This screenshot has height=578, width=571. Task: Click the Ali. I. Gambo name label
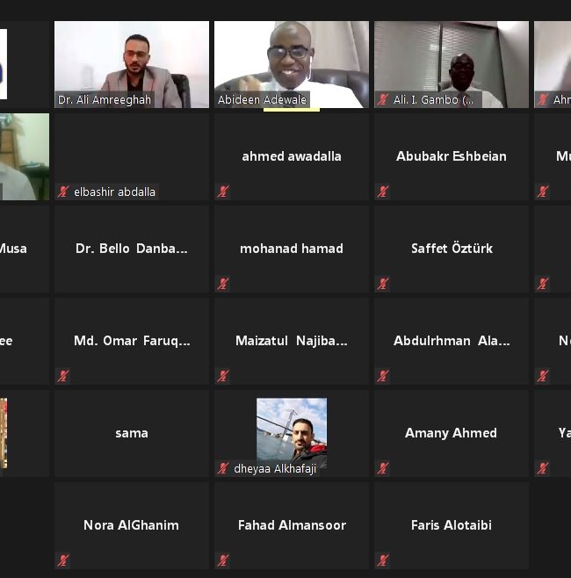[433, 100]
